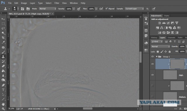Toggle lock transparent pixels
The image size is (187, 111).
(158, 52)
